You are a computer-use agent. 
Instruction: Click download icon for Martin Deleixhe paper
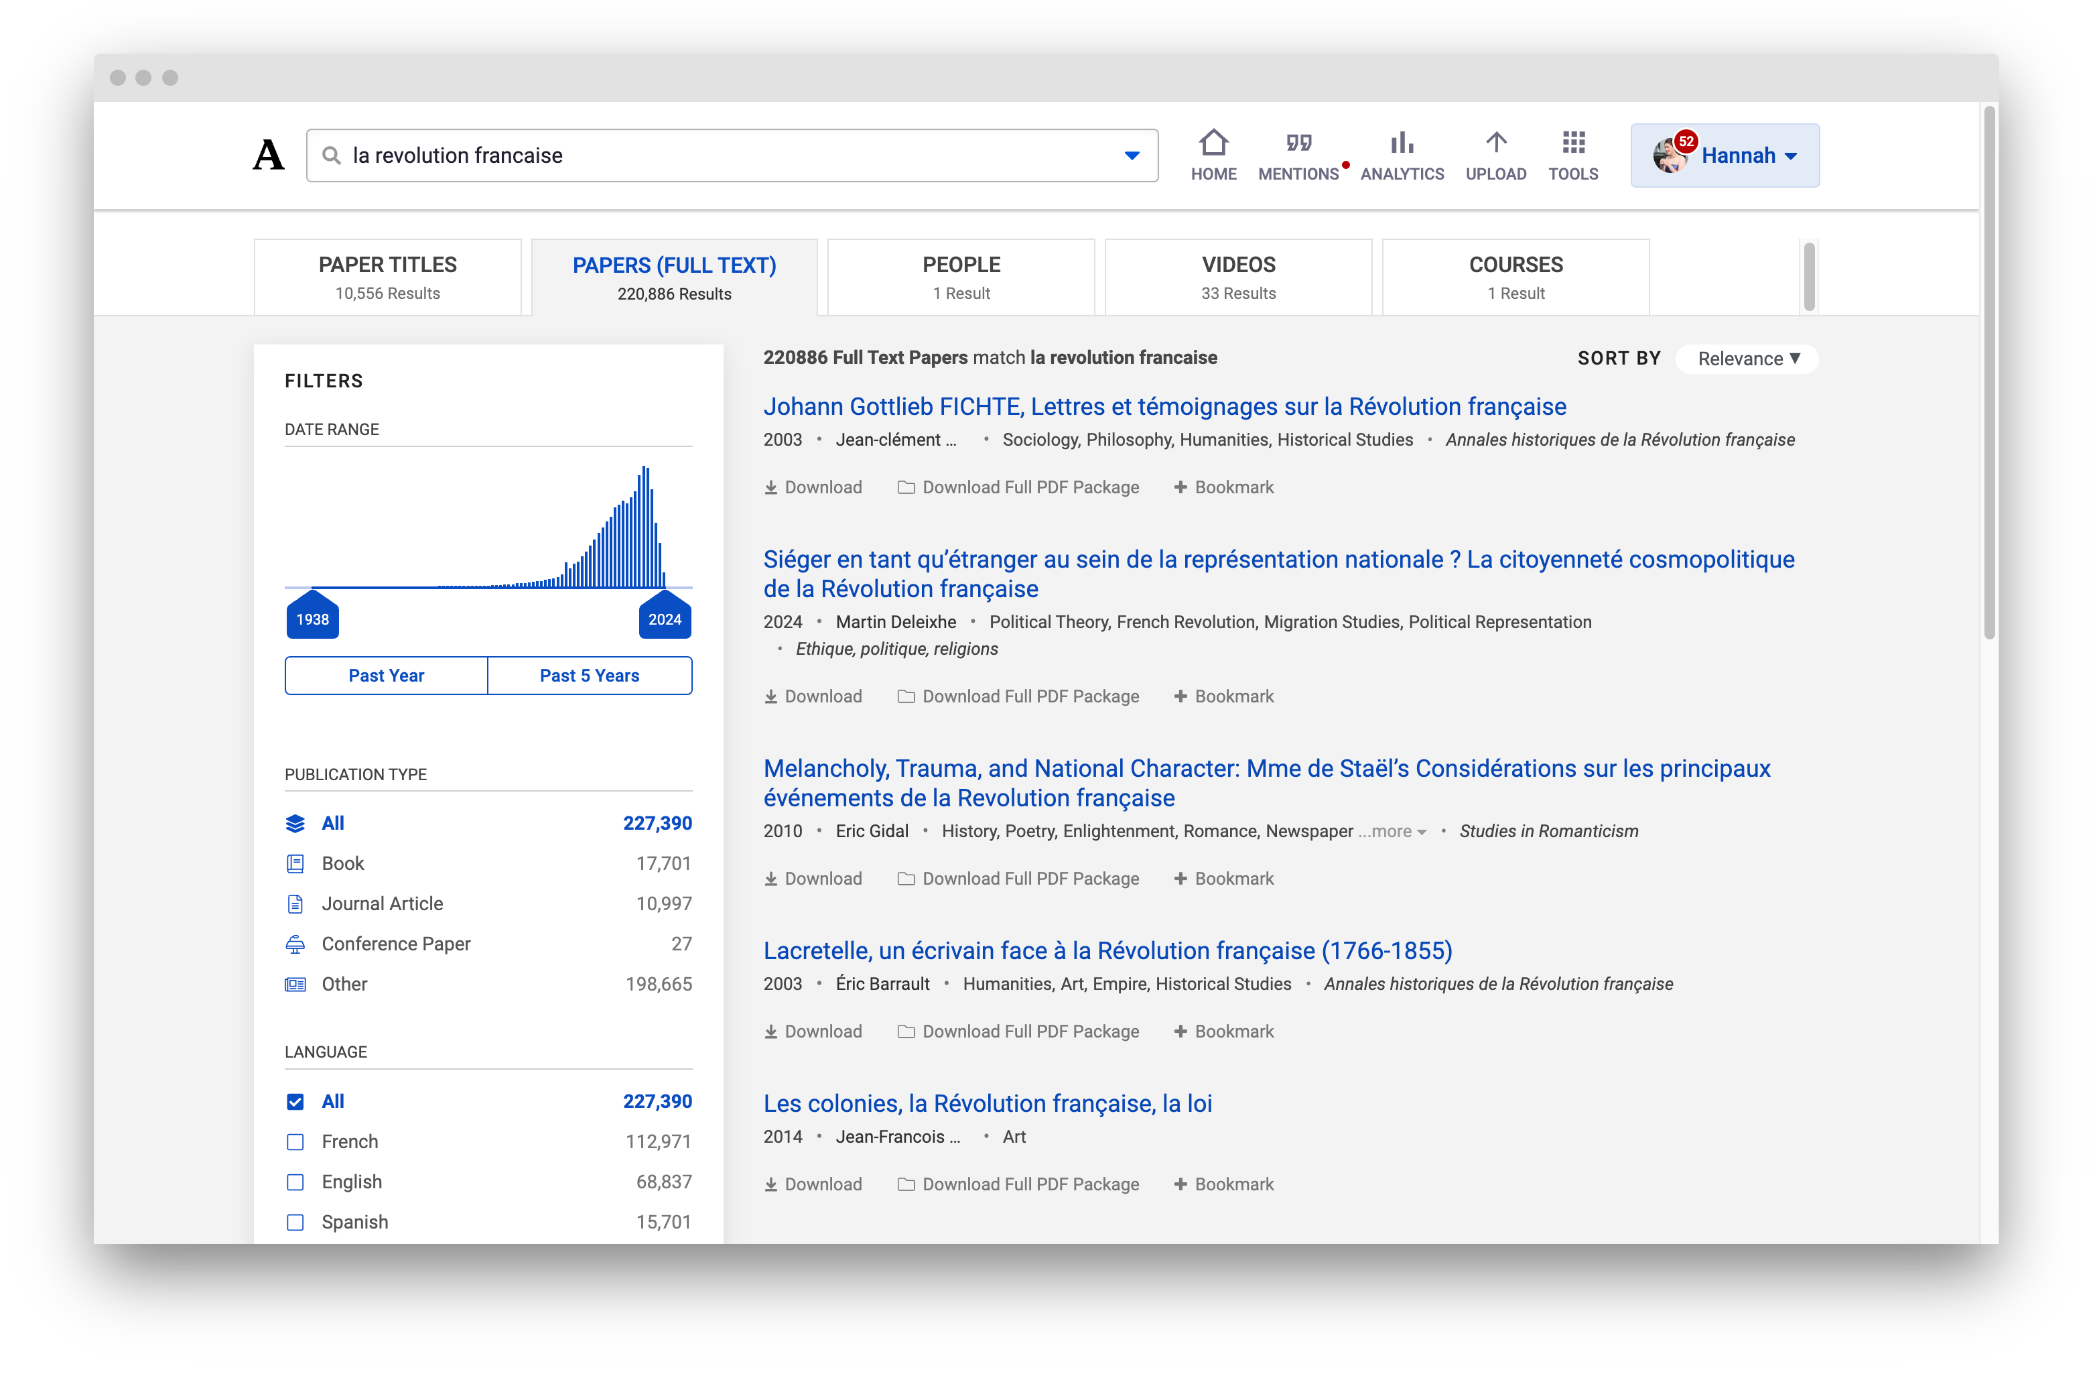(770, 697)
